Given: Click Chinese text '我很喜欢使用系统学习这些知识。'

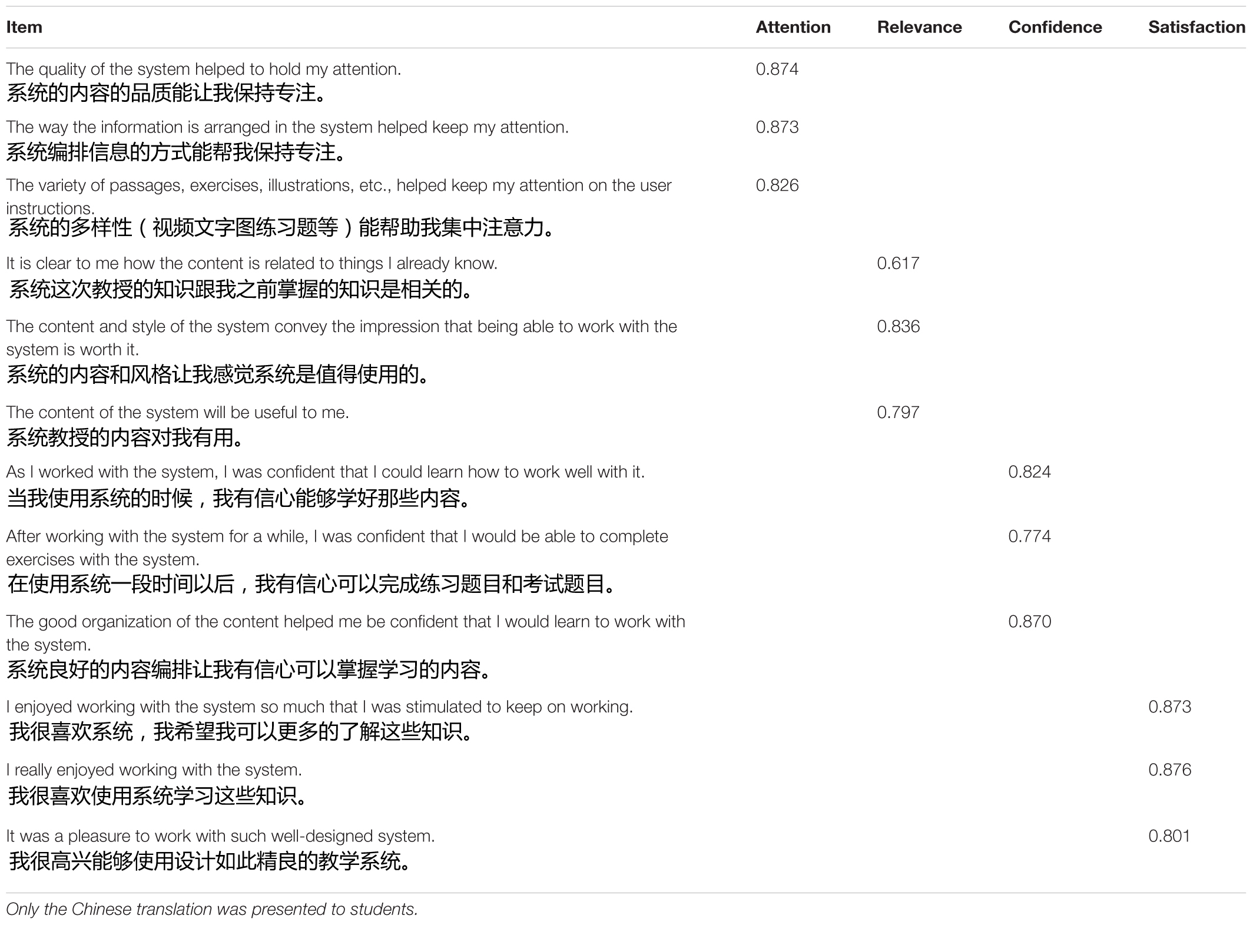Looking at the screenshot, I should coord(158,796).
